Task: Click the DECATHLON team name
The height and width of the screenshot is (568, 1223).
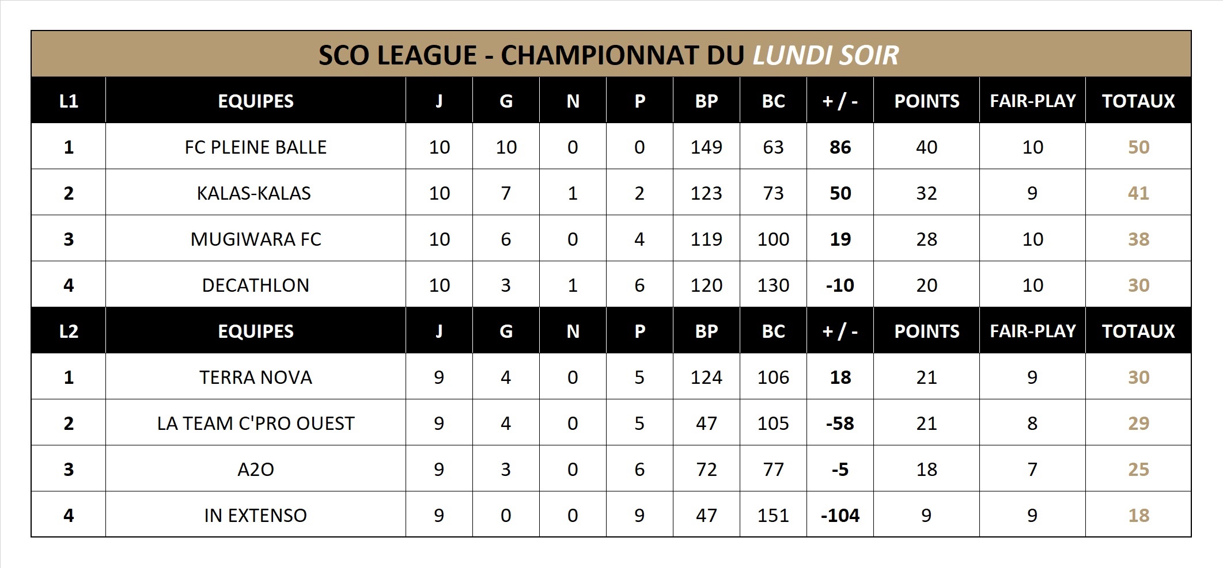Action: coord(255,285)
